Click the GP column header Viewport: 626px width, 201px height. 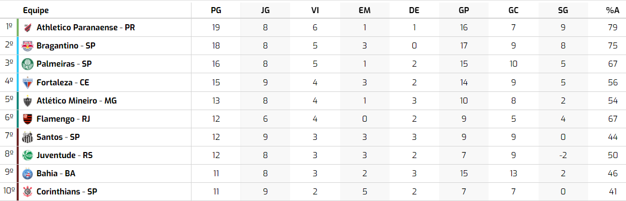pyautogui.click(x=464, y=11)
